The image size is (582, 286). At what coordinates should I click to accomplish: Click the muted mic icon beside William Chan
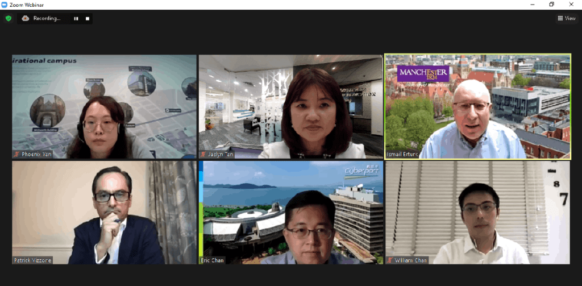click(x=390, y=260)
